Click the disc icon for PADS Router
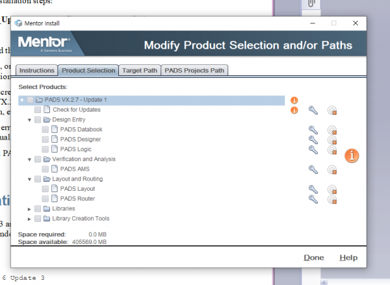This screenshot has width=390, height=285. [332, 199]
